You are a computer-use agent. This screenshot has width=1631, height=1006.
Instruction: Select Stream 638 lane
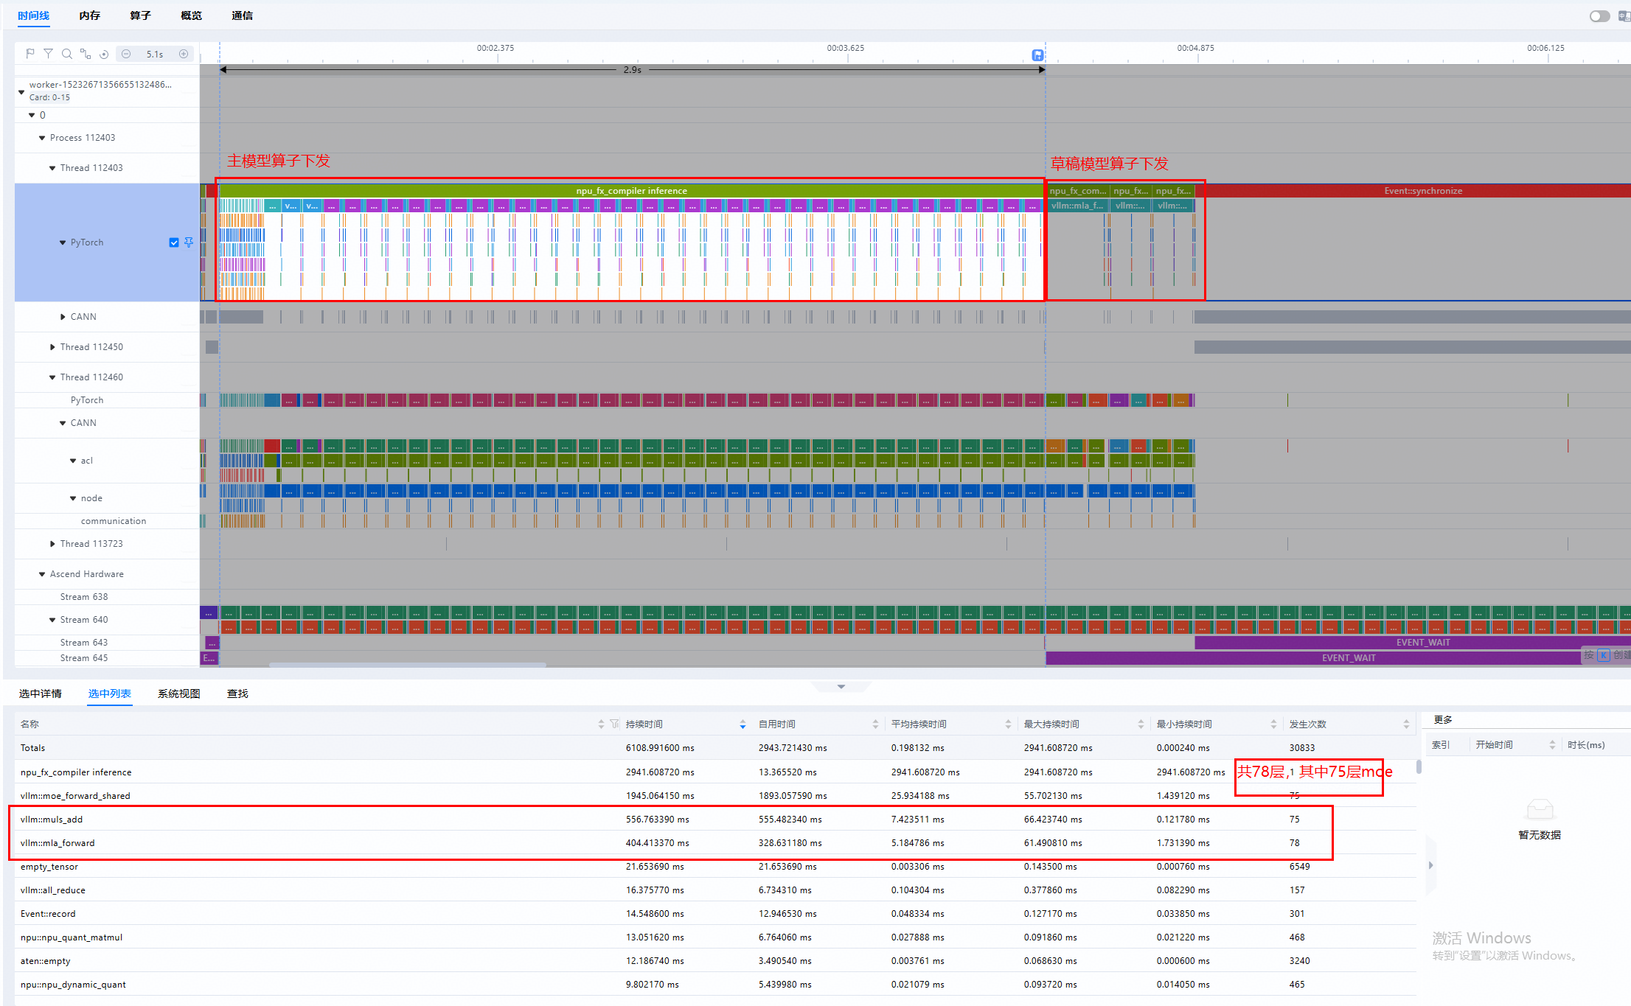point(107,597)
